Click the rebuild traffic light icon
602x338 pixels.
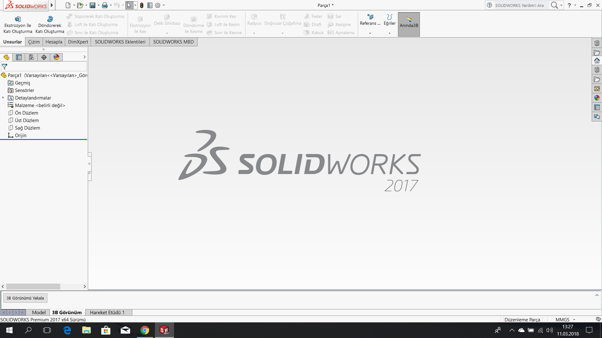point(142,5)
